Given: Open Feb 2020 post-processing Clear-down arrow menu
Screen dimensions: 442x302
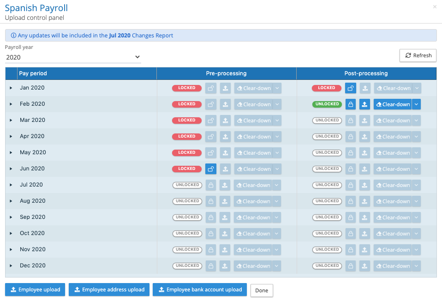Looking at the screenshot, I should pos(416,104).
